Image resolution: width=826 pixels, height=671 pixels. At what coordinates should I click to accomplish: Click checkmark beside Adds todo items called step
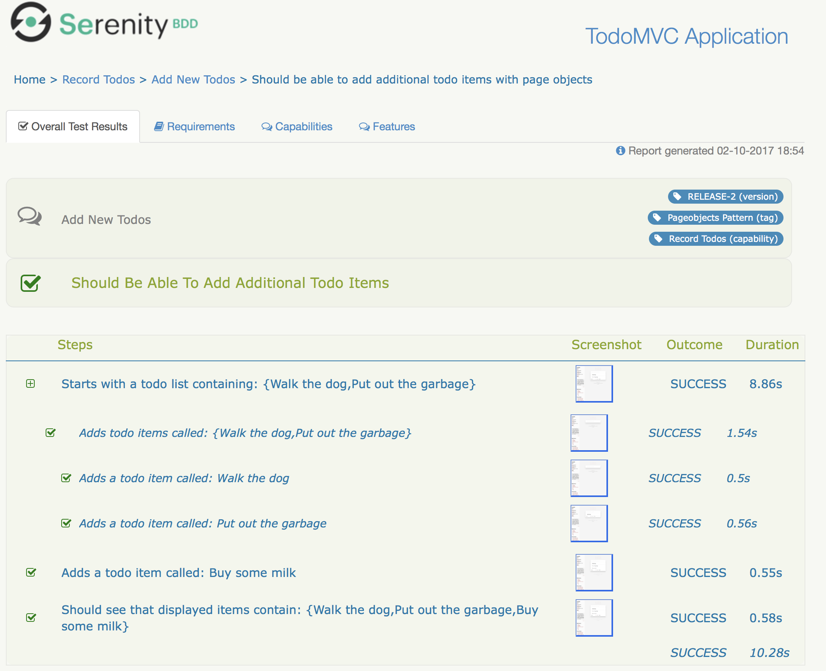click(x=51, y=433)
